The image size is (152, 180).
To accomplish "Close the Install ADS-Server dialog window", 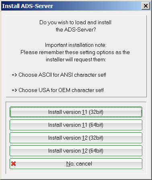I will (146, 6).
